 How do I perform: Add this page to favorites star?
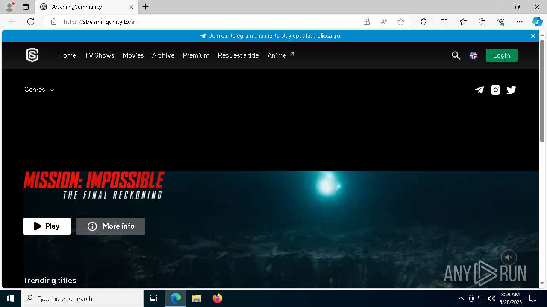(x=401, y=22)
